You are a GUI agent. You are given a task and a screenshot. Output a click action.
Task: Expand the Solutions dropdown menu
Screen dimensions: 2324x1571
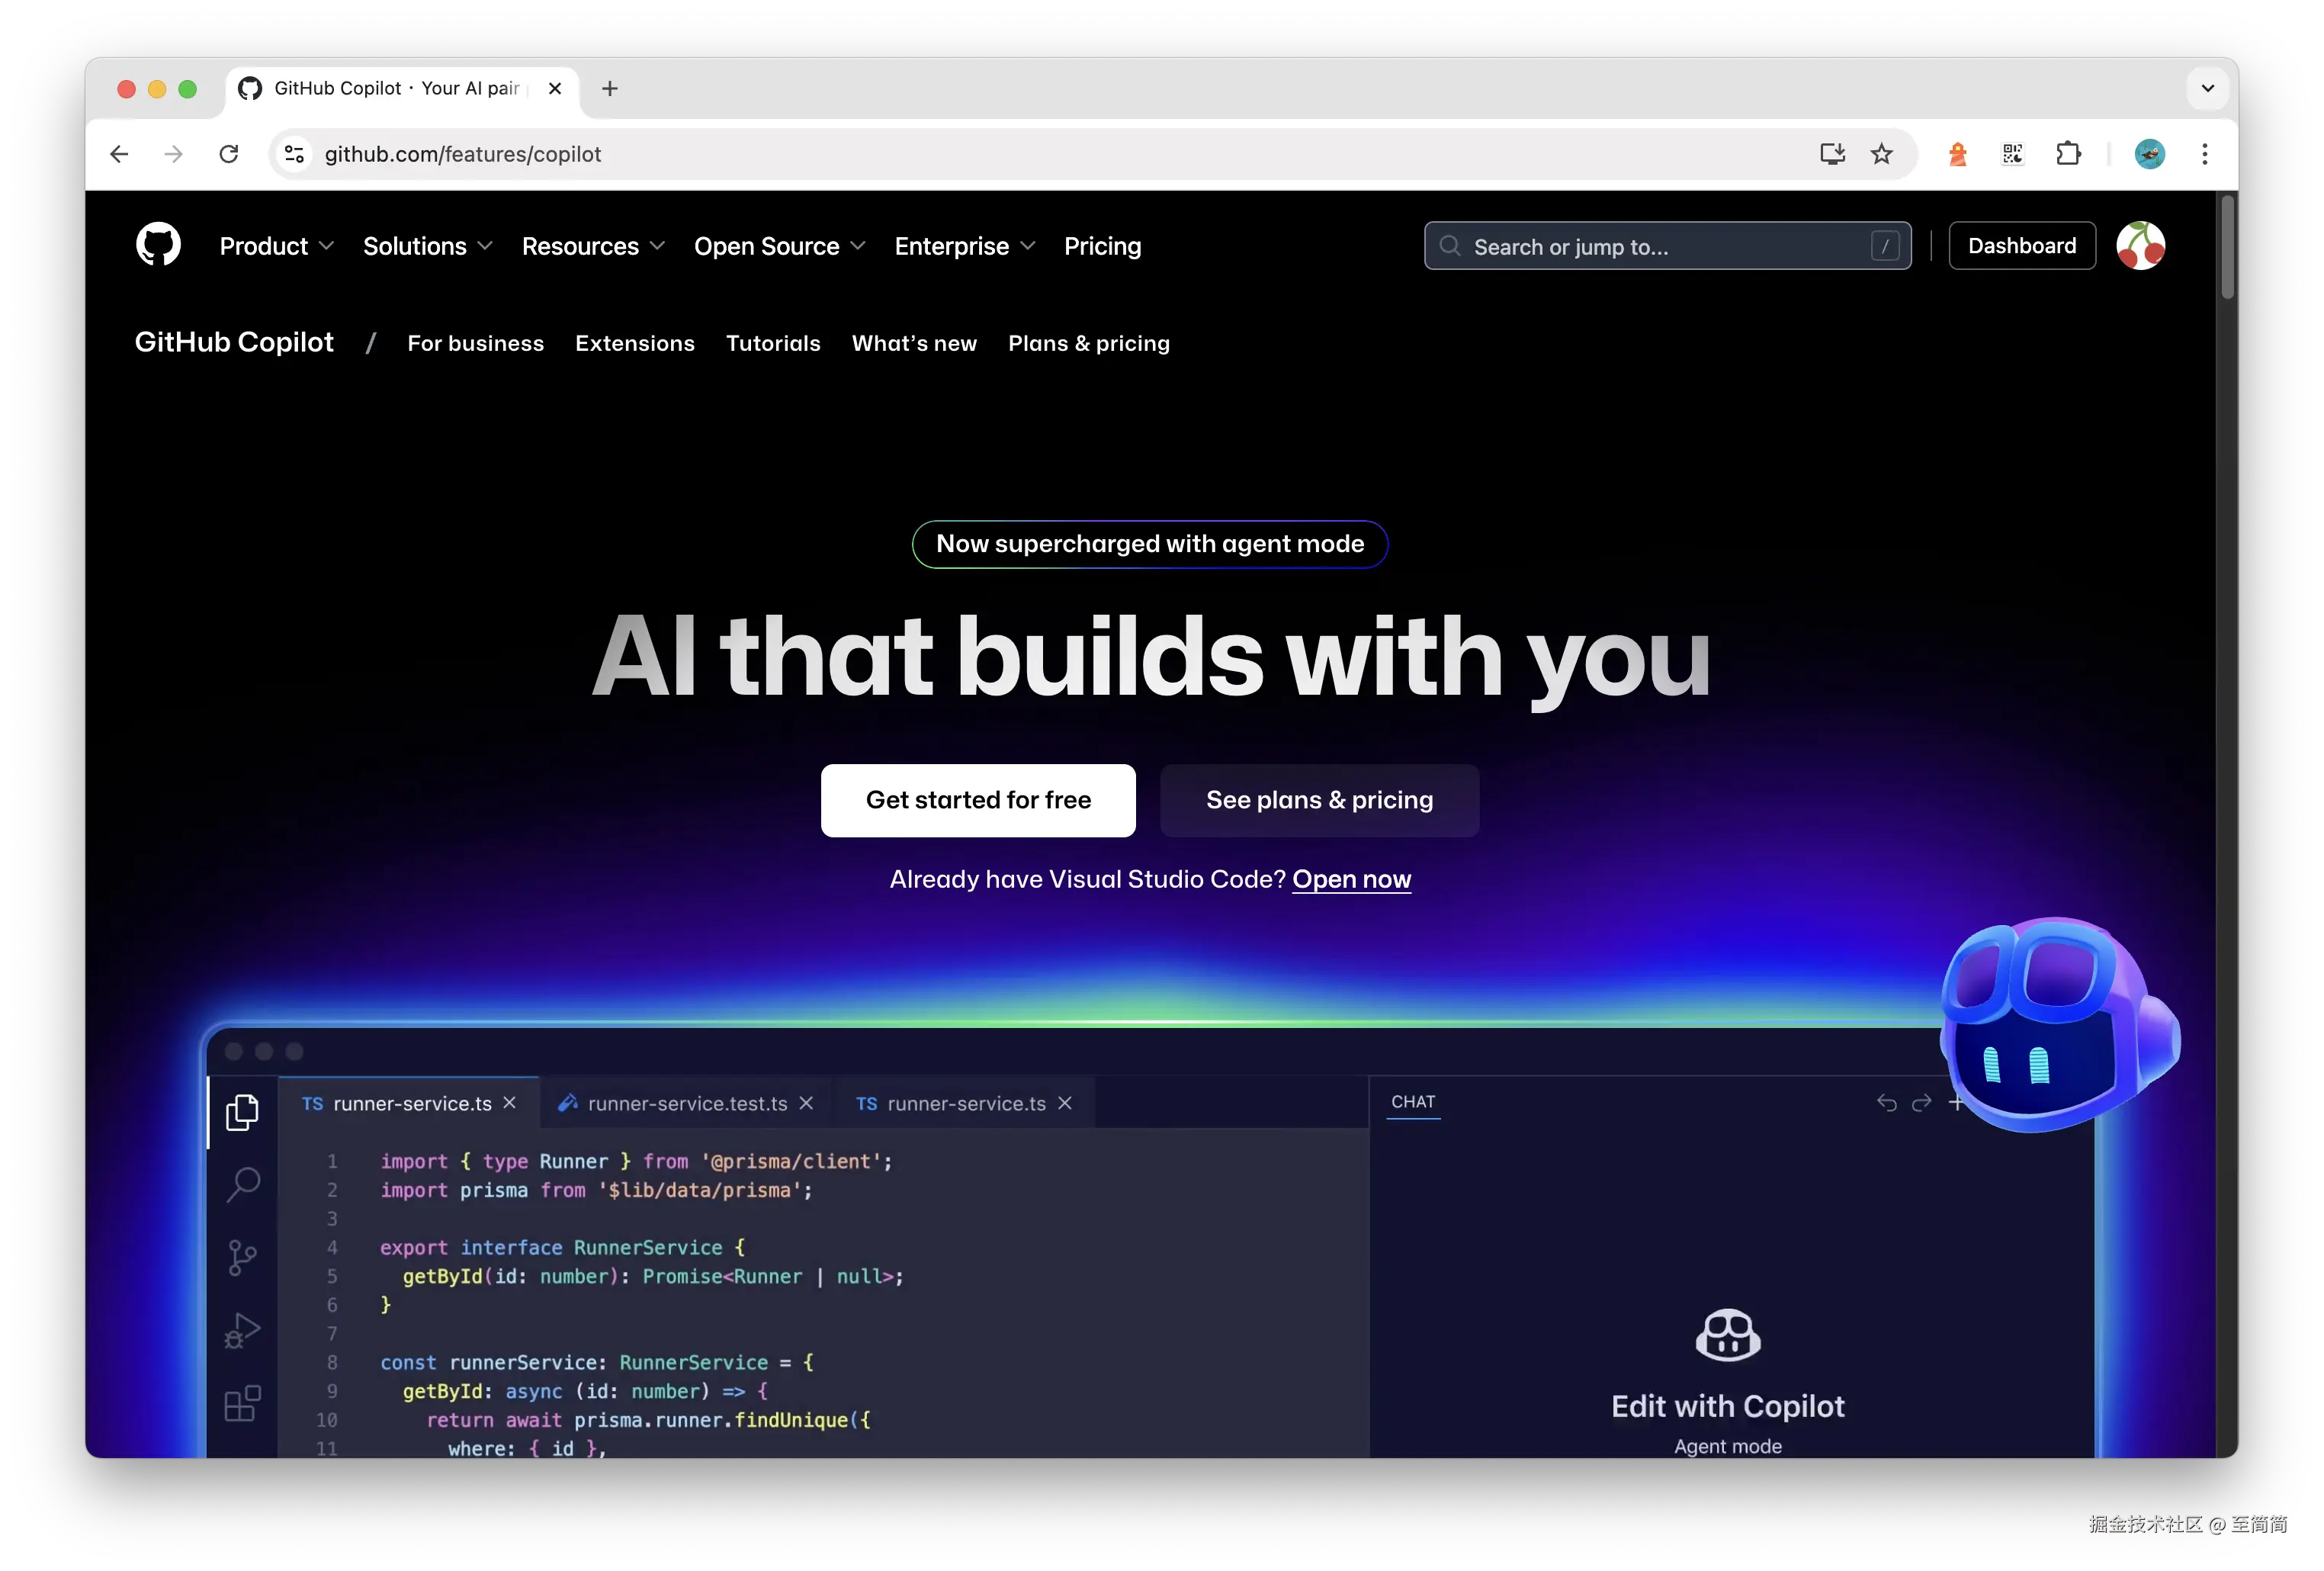pyautogui.click(x=427, y=246)
